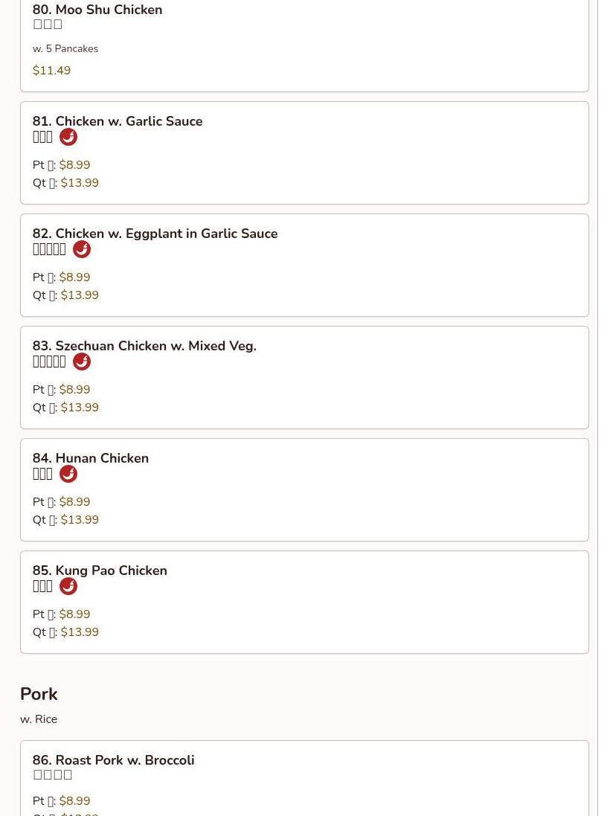Select 86. Roast Pork w. Broccoli

point(113,760)
